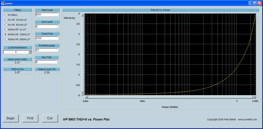Click the Start Level input field

click(x=47, y=15)
